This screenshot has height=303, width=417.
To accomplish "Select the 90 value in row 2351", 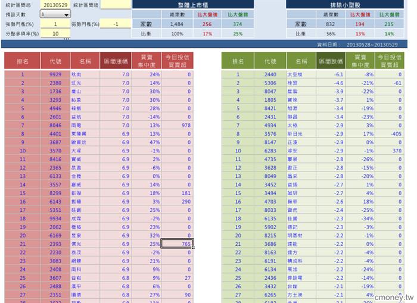I will [178, 295].
